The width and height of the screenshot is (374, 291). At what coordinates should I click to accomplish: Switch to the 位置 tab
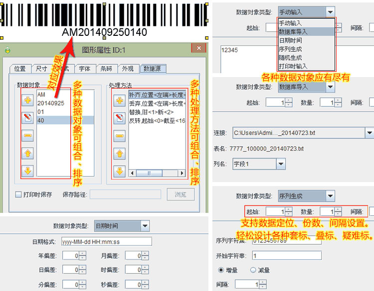click(x=20, y=69)
